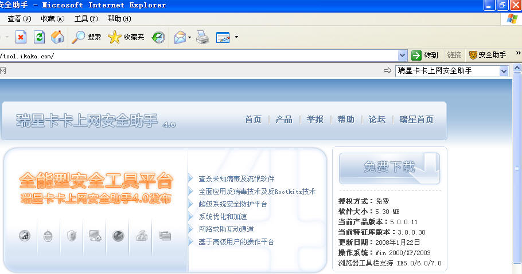Open 超级系统安全防护平台 link
This screenshot has height=274, width=522.
click(x=233, y=204)
